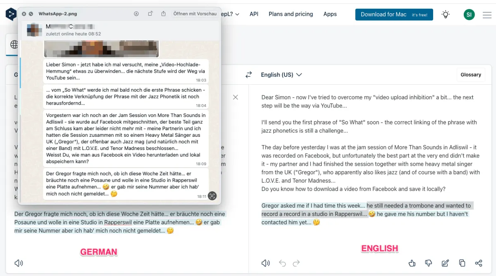Click the WhatsApp contact avatar in preview
Image resolution: width=496 pixels, height=276 pixels.
coord(34,30)
